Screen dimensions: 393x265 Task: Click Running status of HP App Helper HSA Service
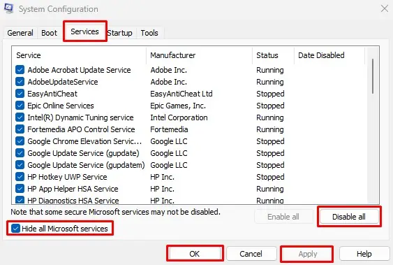(270, 189)
